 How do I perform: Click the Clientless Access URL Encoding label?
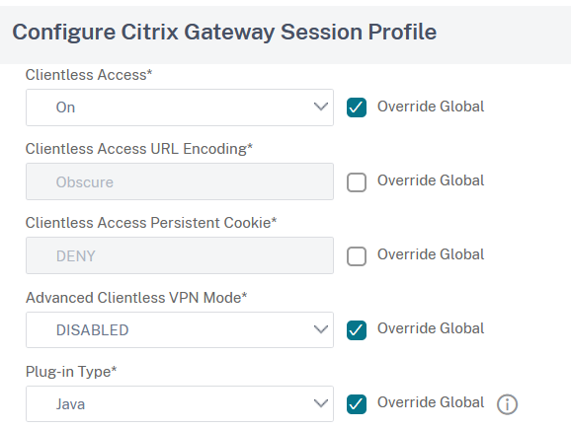pos(138,149)
